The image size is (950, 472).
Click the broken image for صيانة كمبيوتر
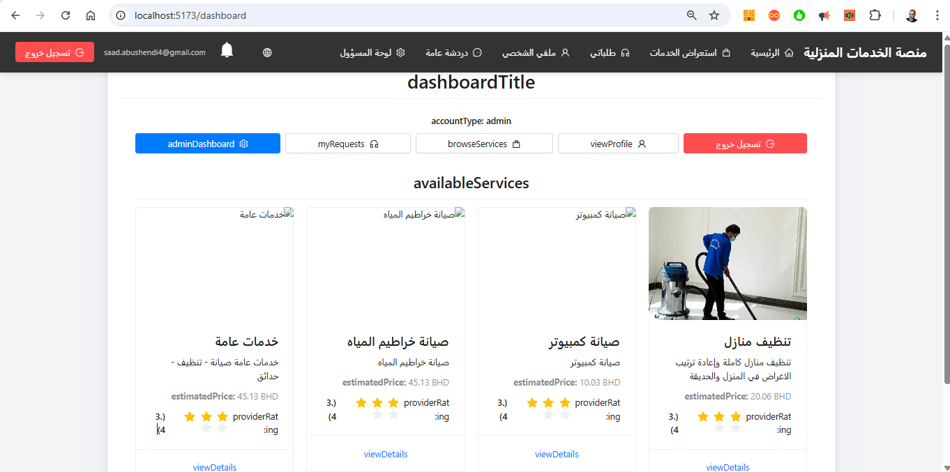[605, 215]
